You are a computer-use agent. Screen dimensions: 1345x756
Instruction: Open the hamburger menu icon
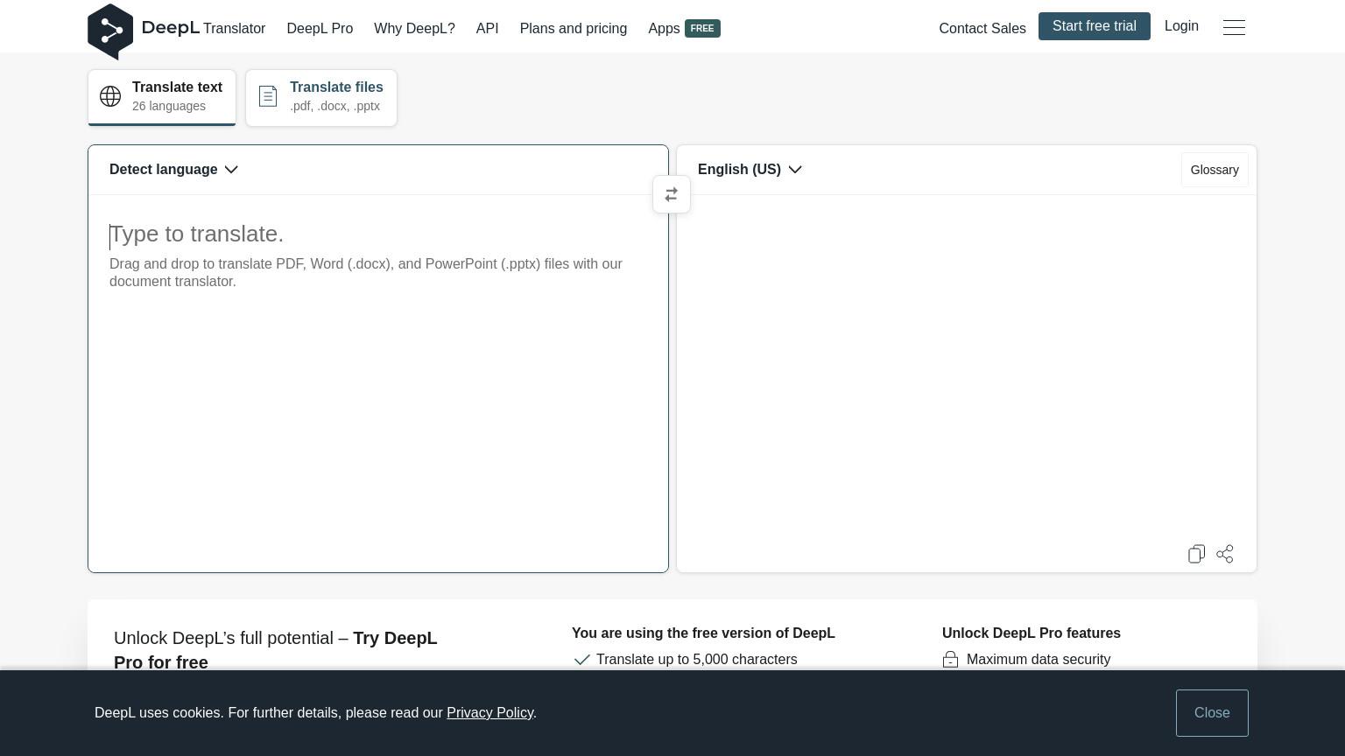coord(1234,27)
